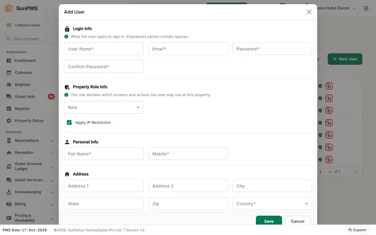
Task: Focus the Mobile input field
Action: coord(188,154)
